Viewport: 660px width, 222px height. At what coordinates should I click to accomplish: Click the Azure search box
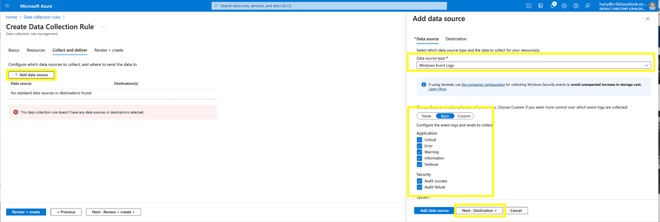point(329,6)
